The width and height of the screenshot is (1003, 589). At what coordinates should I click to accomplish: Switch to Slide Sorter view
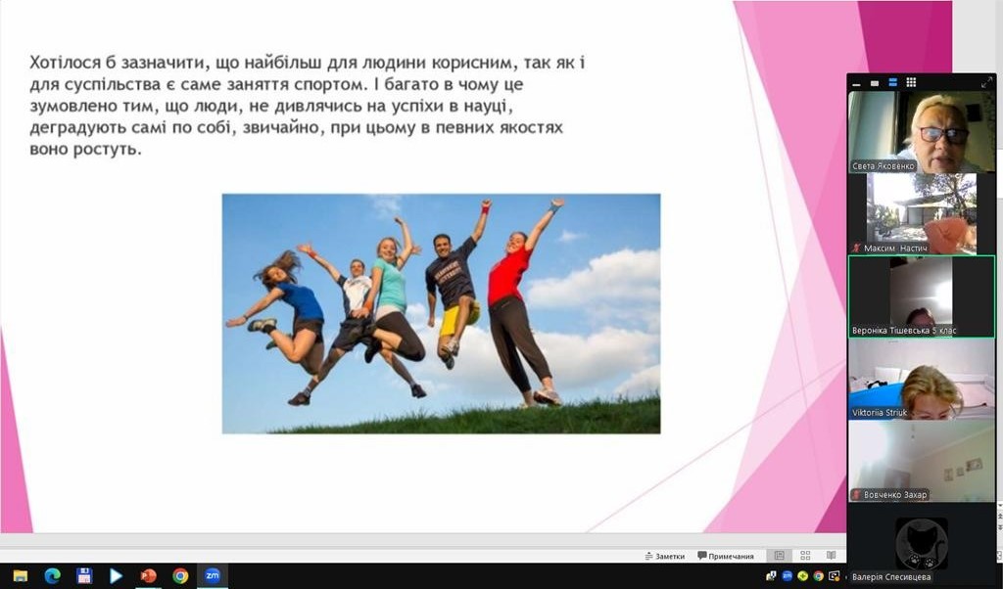(805, 556)
